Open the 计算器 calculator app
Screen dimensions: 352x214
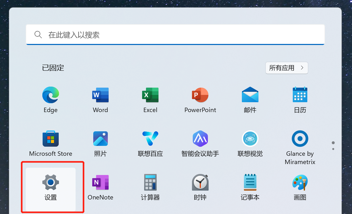coord(150,187)
